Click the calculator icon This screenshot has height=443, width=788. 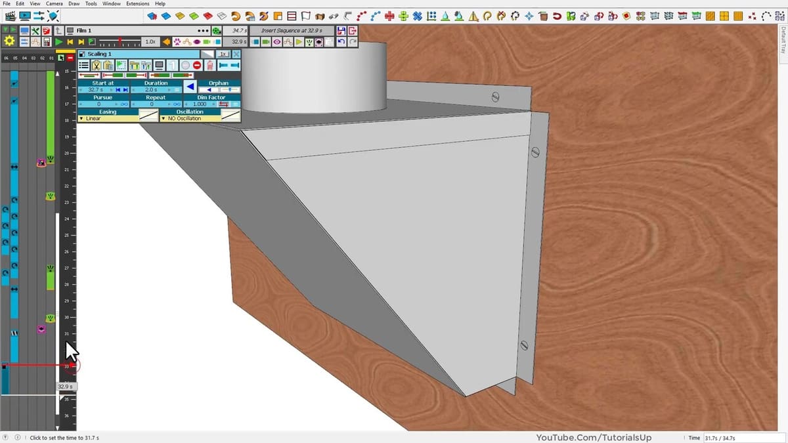click(x=47, y=42)
